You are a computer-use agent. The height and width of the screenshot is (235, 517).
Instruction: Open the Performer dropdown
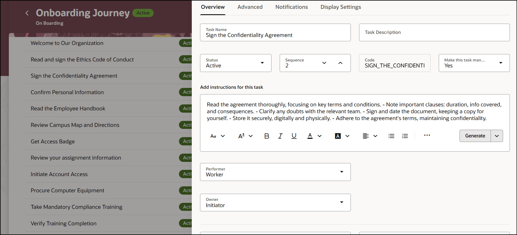point(275,172)
